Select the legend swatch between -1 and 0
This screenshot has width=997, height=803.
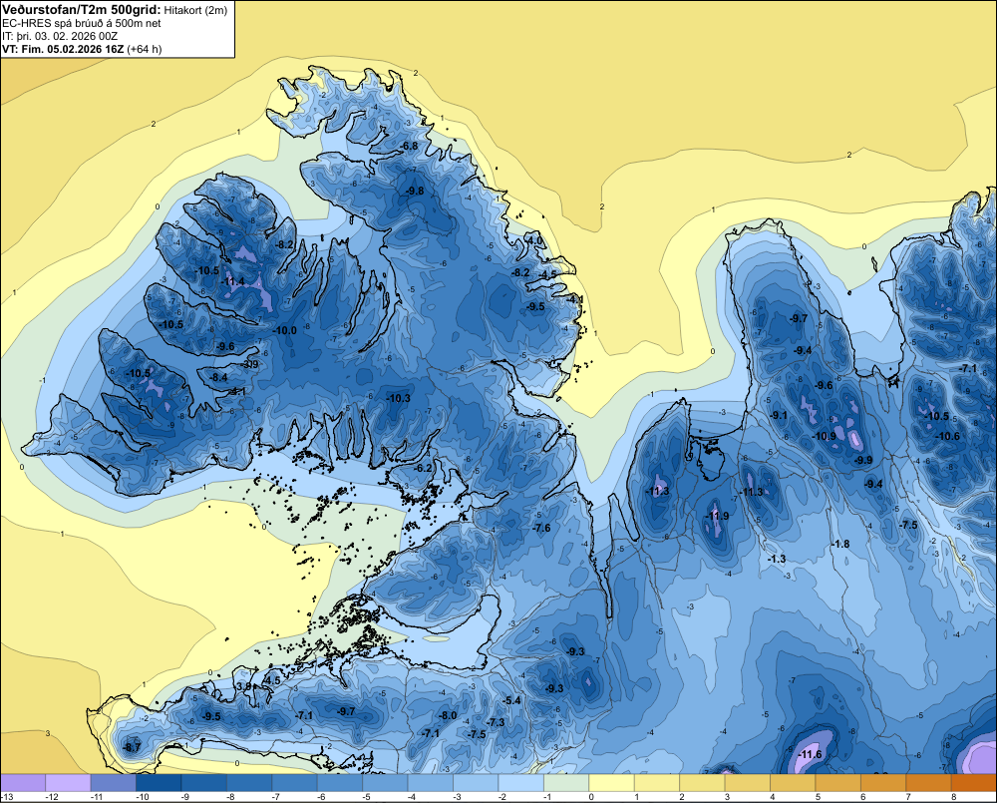[x=566, y=782]
